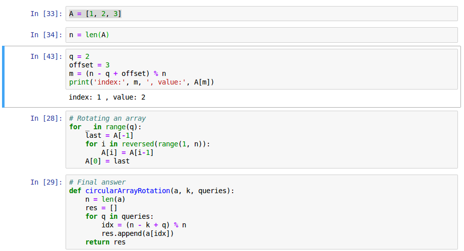Select the In [33] prompt label
The height and width of the screenshot is (251, 464).
(x=46, y=14)
